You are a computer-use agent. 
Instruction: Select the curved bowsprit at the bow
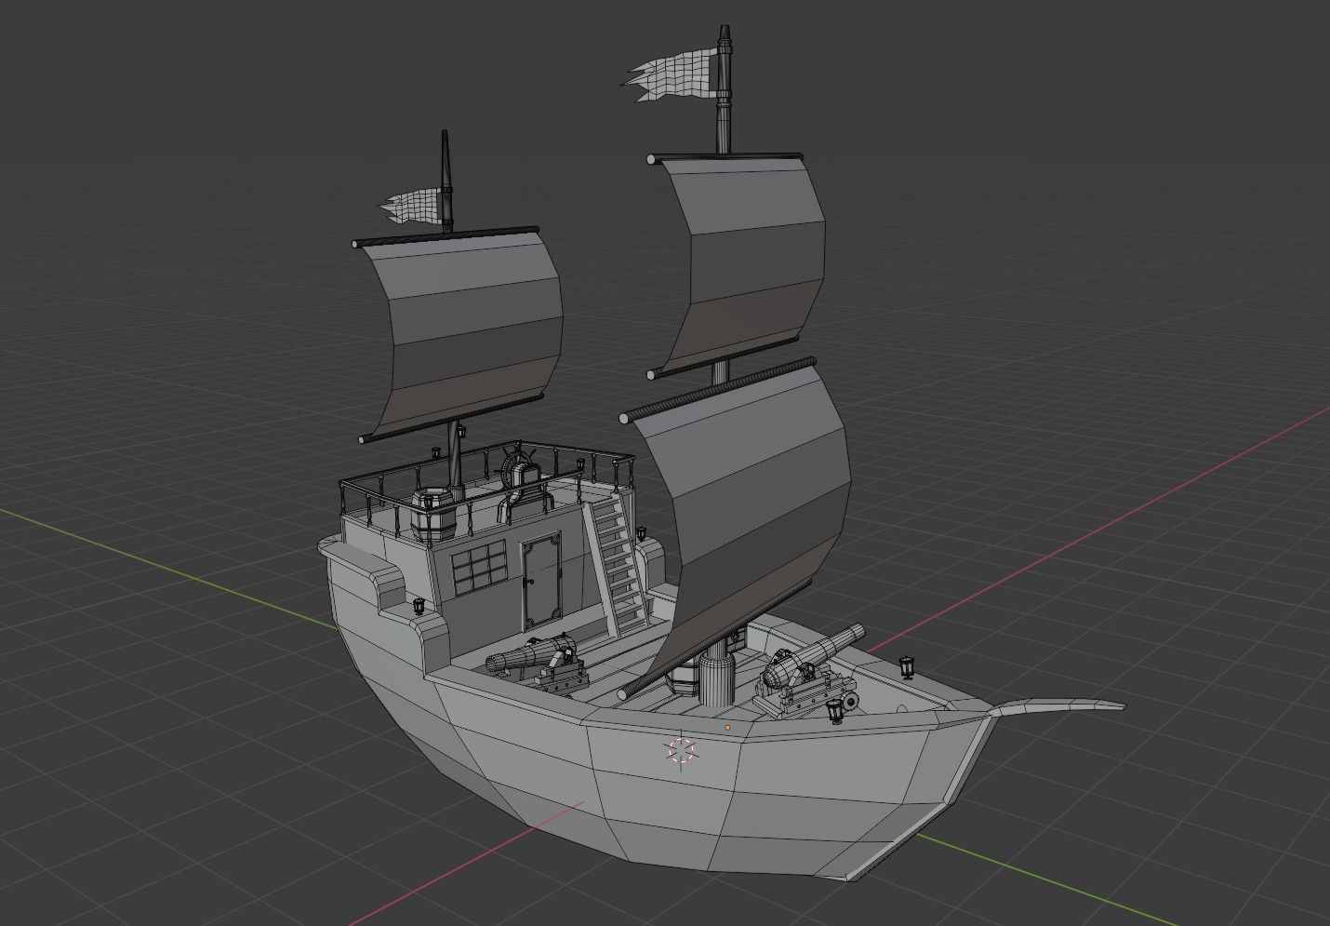(x=1060, y=708)
